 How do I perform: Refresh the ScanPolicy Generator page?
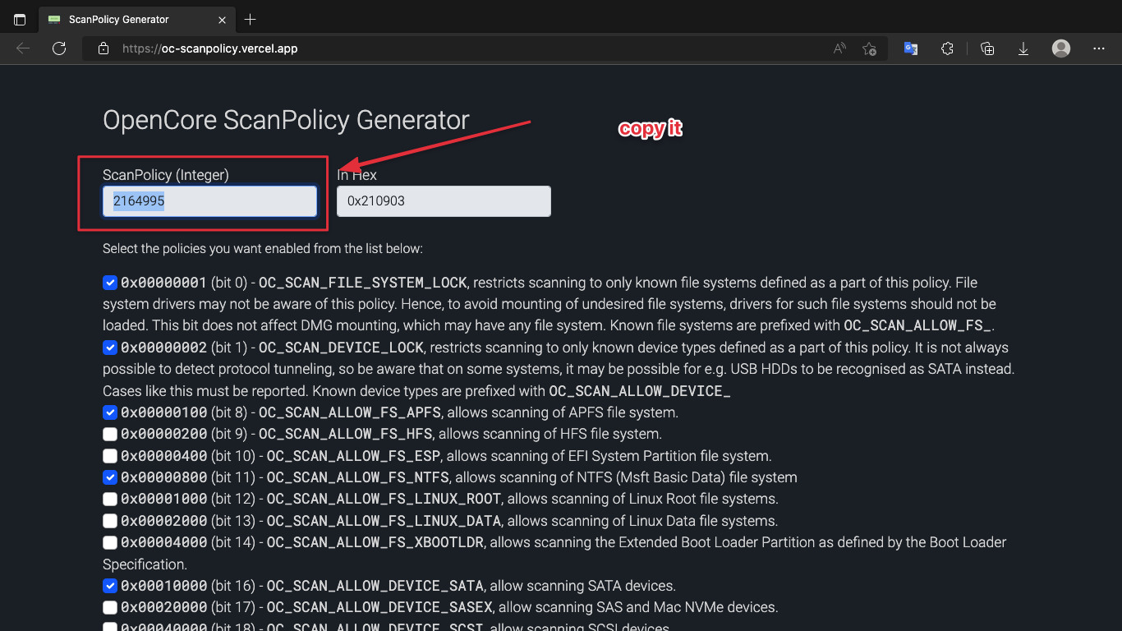[x=59, y=48]
